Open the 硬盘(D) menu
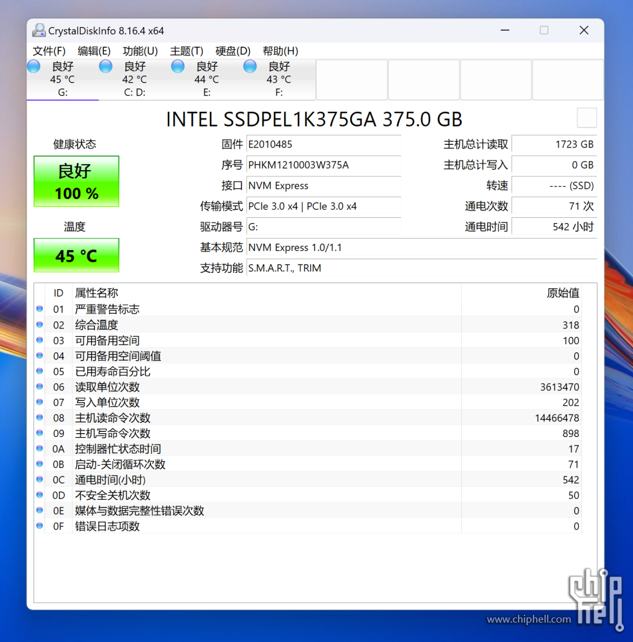The height and width of the screenshot is (642, 633). pos(233,51)
